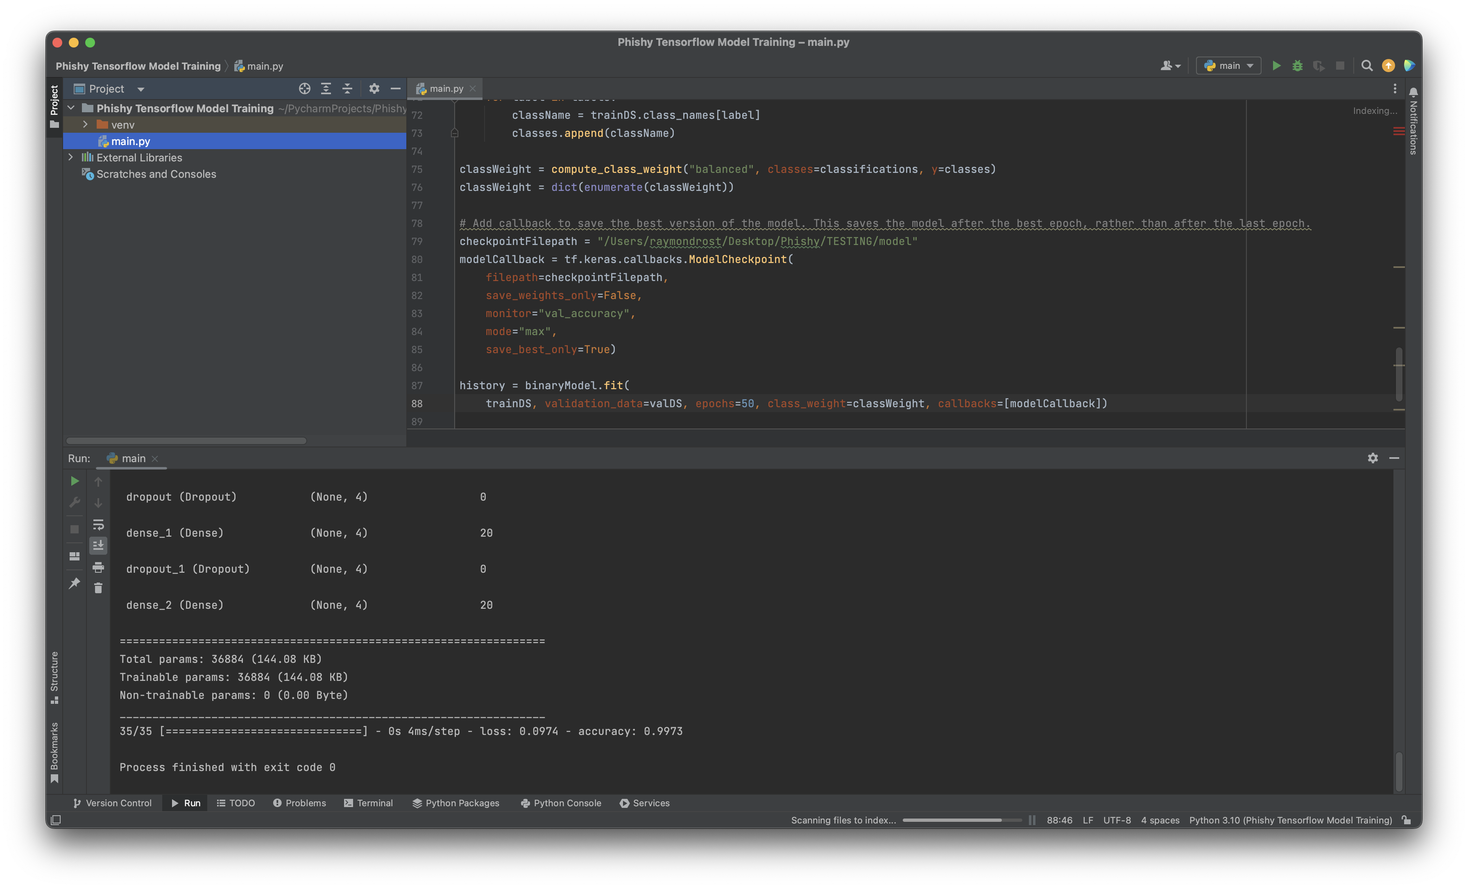Rerun the main process in the Run panel
Image resolution: width=1468 pixels, height=889 pixels.
[74, 481]
